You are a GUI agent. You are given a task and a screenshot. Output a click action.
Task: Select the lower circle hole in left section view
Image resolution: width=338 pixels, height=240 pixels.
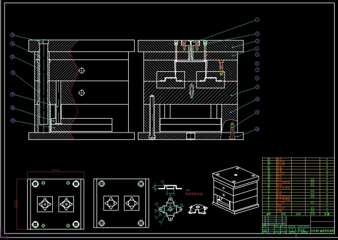pos(82,92)
